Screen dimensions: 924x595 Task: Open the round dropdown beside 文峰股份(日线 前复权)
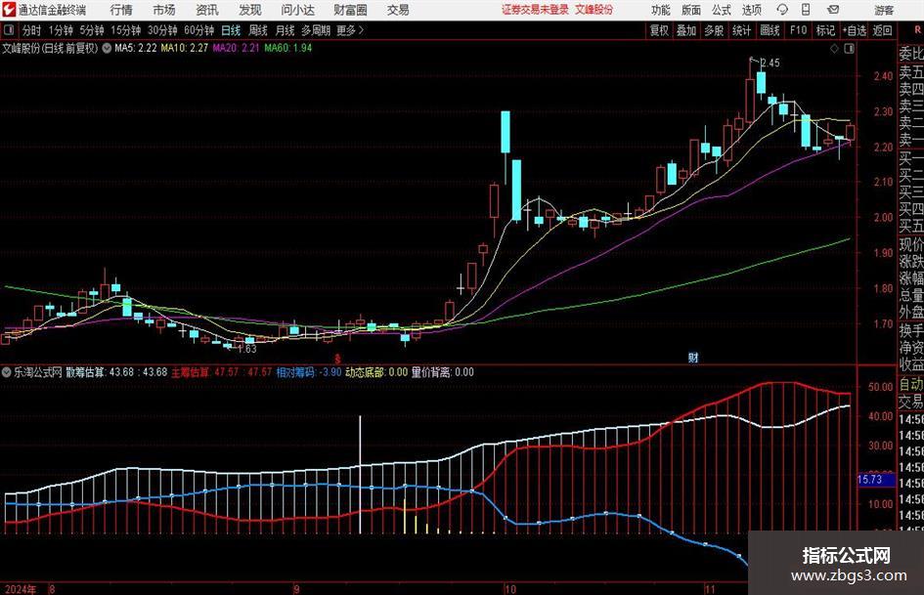click(x=107, y=48)
